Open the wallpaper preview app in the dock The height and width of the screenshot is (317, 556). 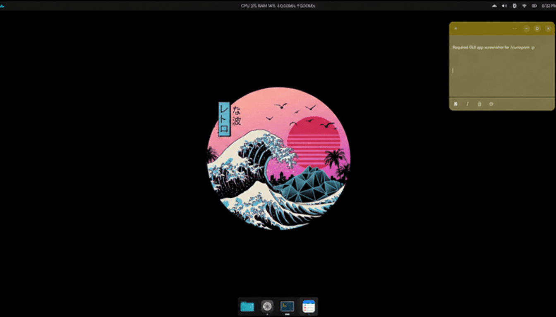[x=288, y=306]
